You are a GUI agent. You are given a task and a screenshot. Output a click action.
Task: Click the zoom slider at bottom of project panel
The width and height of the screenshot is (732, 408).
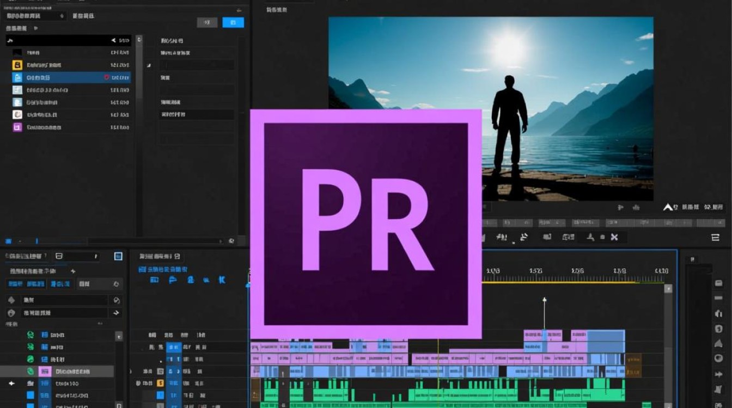(x=37, y=240)
